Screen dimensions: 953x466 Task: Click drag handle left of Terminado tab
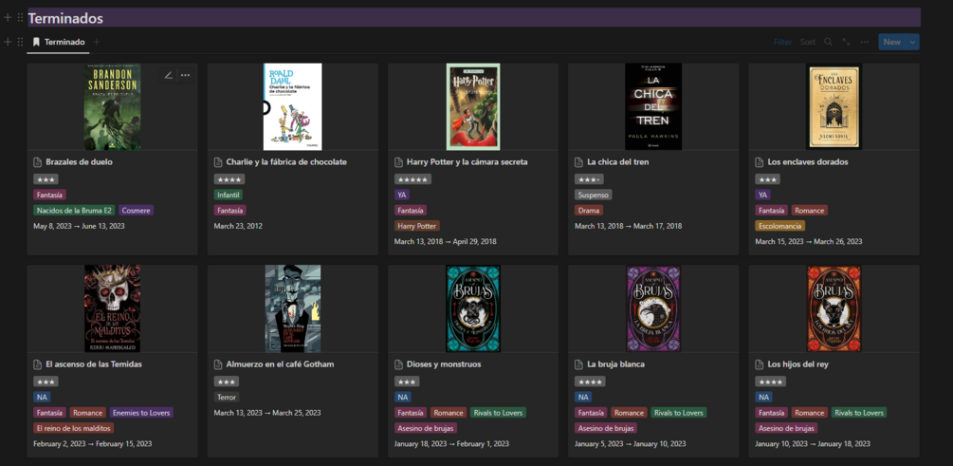[20, 42]
